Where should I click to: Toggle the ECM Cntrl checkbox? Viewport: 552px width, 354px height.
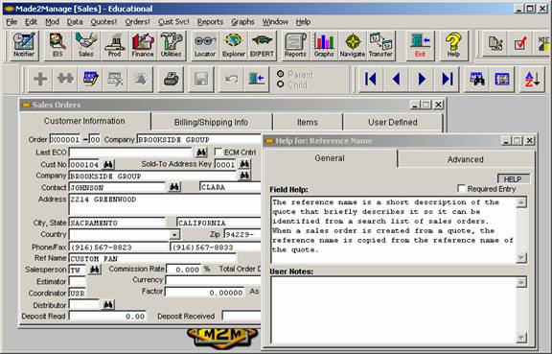(218, 152)
